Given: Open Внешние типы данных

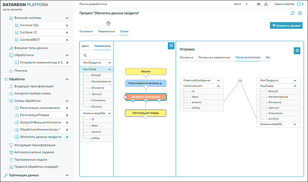Looking at the screenshot, I should coord(31,48).
